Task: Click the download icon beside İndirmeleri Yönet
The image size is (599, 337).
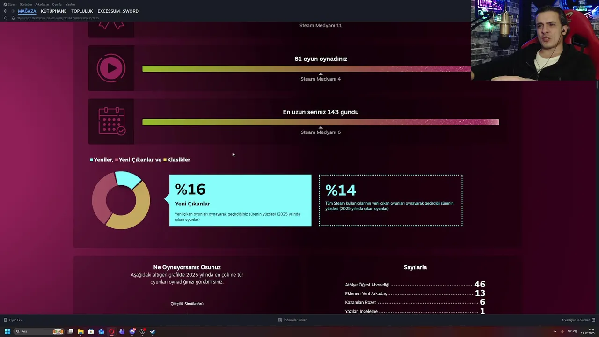Action: coord(280,320)
